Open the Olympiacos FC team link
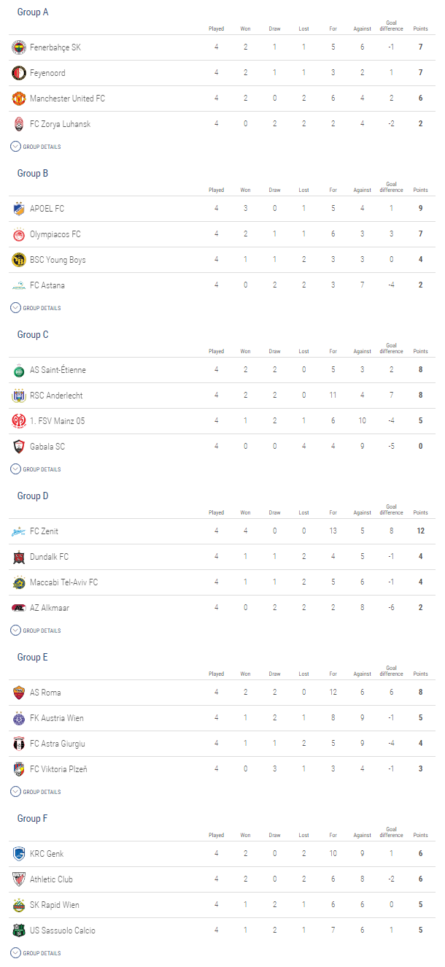This screenshot has width=445, height=967. click(x=55, y=234)
